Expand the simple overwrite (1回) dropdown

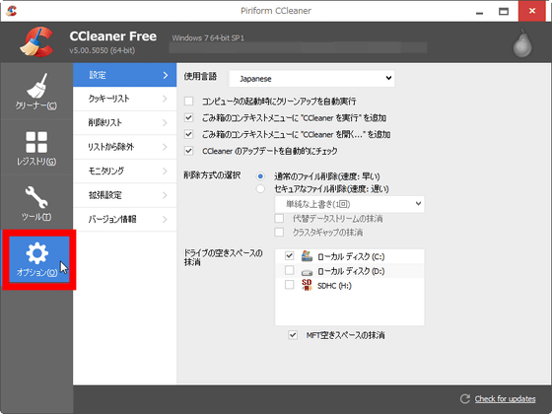coord(350,204)
